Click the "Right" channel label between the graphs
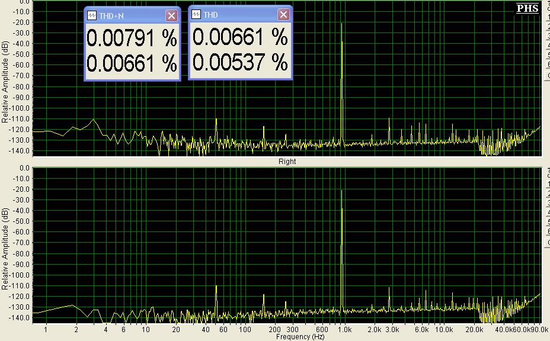 [x=287, y=162]
